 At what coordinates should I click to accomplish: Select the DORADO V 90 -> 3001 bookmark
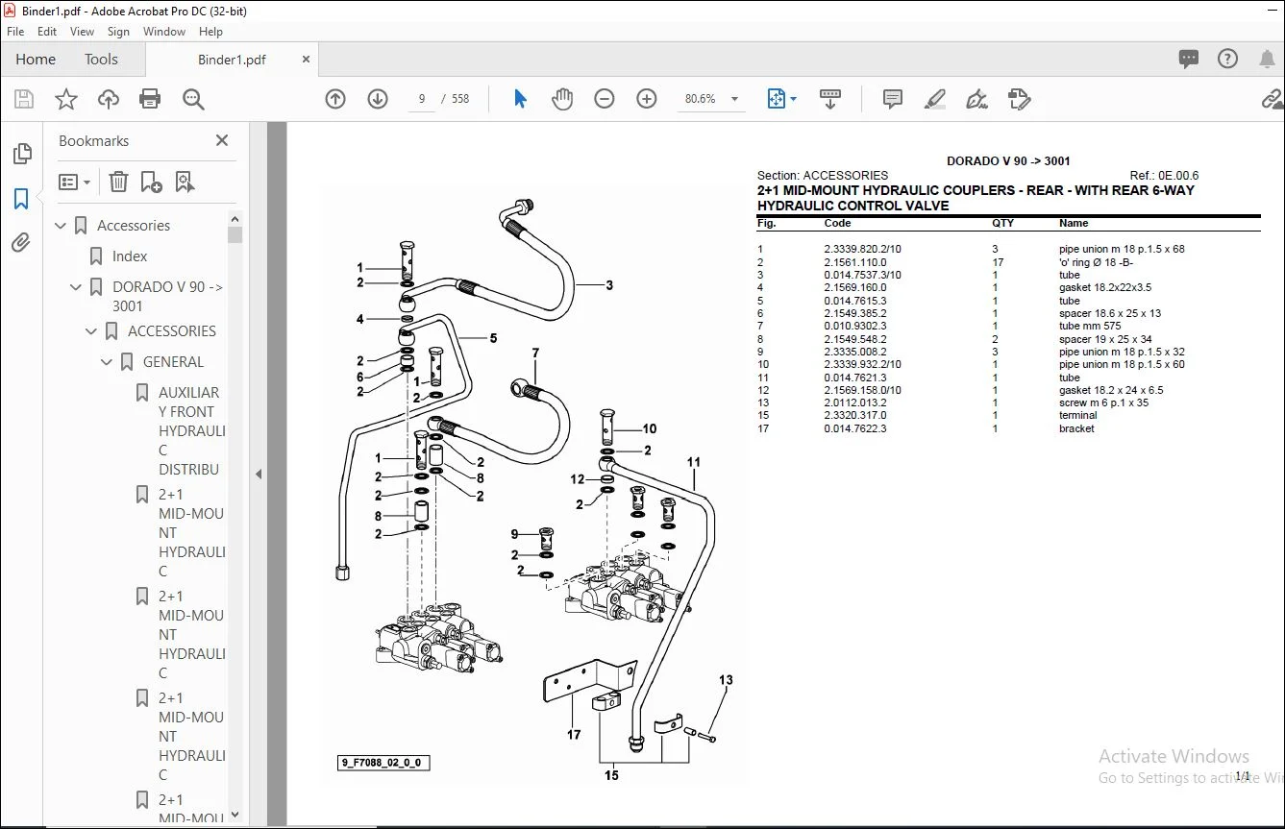167,297
